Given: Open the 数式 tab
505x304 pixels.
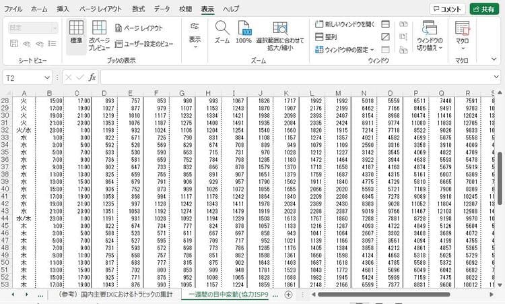Looking at the screenshot, I should tap(139, 9).
